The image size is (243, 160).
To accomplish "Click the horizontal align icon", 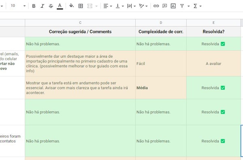I will 106,6.
